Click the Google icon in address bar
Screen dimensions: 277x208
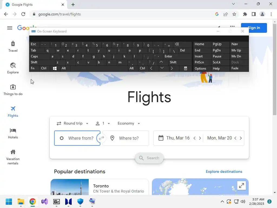pyautogui.click(x=217, y=14)
